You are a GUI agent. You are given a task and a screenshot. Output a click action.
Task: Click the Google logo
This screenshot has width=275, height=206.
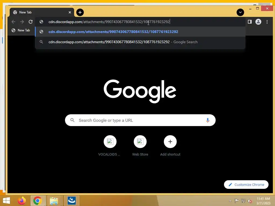(x=140, y=91)
